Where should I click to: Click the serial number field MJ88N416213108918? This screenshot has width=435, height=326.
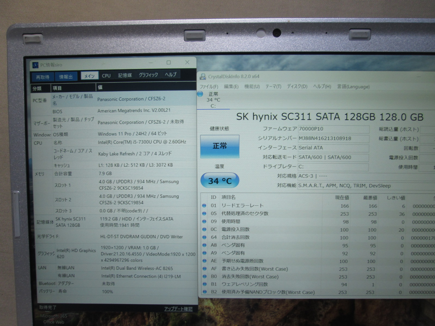coord(334,139)
